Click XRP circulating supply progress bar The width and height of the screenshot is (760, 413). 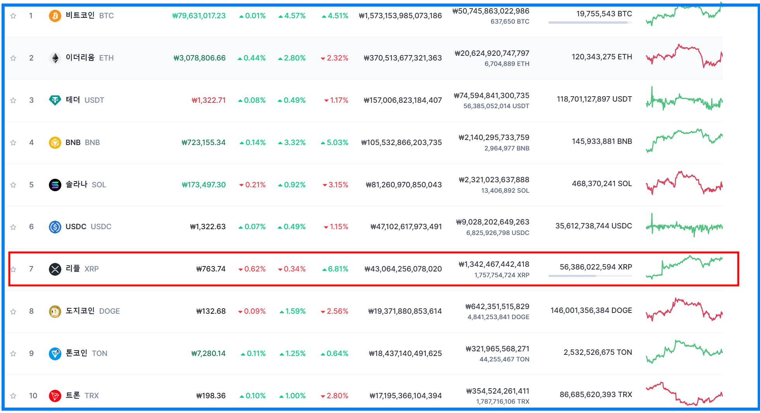click(x=590, y=276)
